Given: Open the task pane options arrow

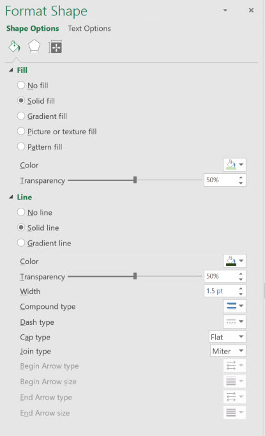Looking at the screenshot, I should click(x=225, y=10).
